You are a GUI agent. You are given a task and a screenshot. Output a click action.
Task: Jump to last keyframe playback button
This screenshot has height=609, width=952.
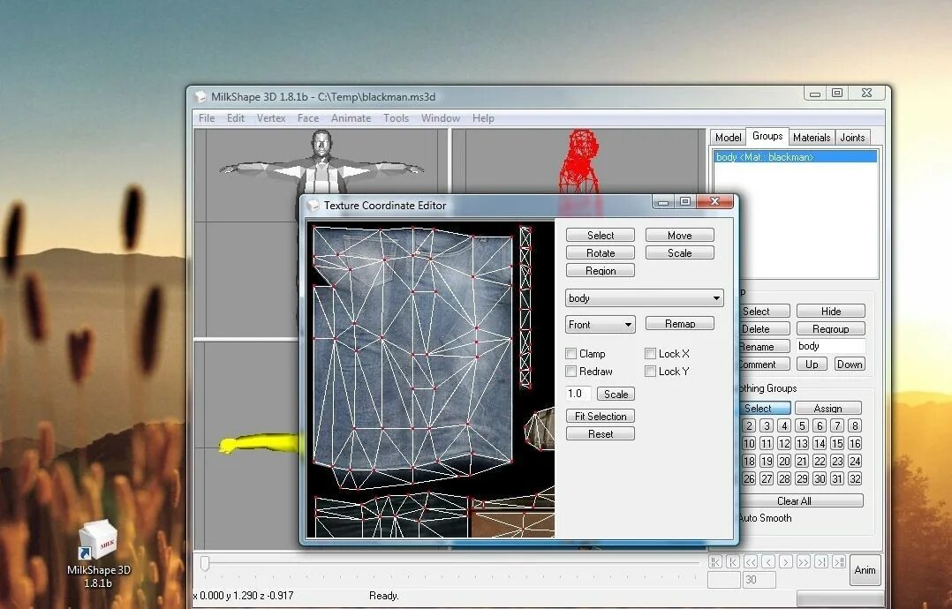(x=839, y=561)
